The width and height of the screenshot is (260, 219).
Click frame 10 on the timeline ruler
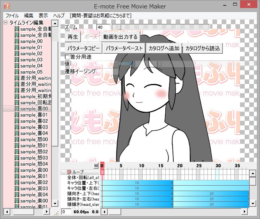(x=141, y=166)
